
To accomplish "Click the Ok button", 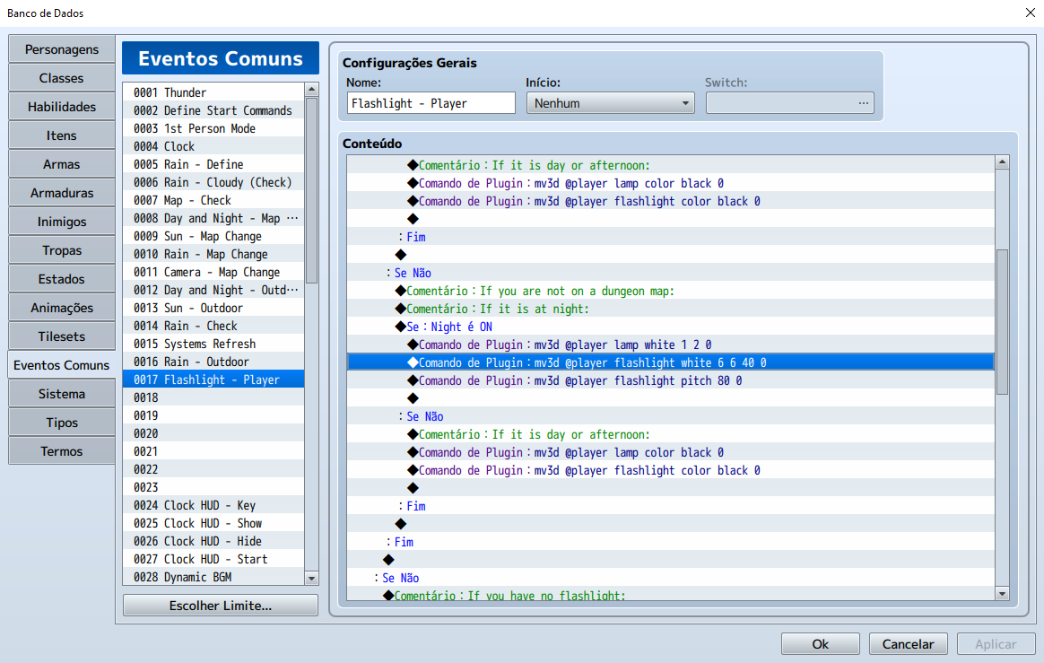I will (821, 643).
